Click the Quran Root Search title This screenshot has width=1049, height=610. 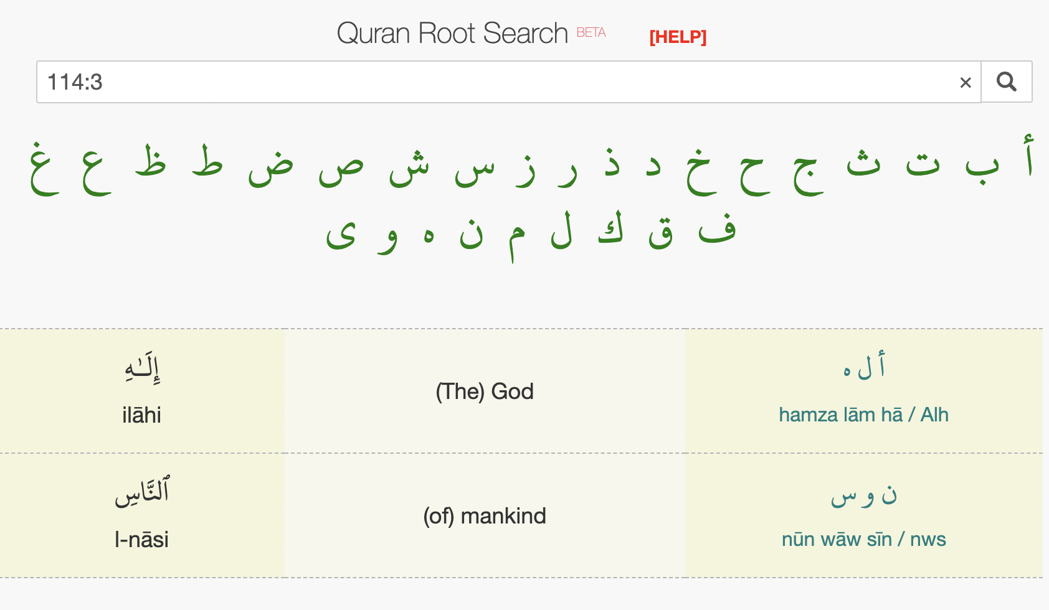click(x=452, y=34)
